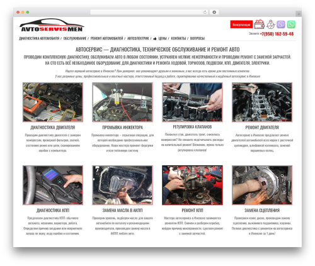
Task: Click the red Консультация button
Action: [x=241, y=25]
